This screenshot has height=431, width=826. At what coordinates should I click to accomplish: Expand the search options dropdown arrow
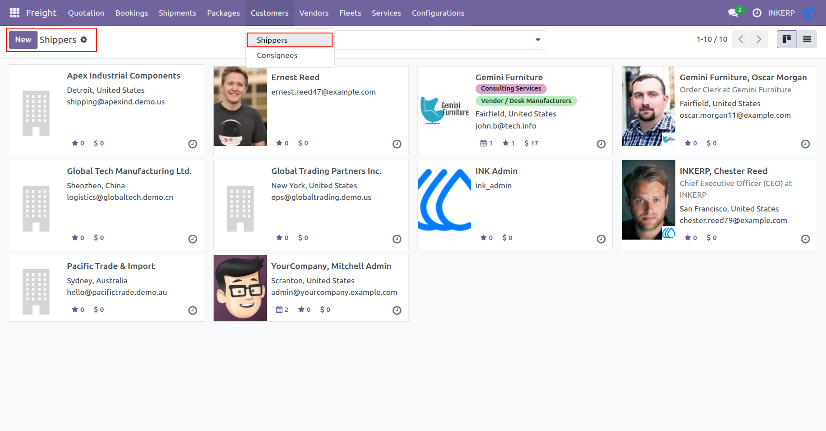tap(538, 40)
